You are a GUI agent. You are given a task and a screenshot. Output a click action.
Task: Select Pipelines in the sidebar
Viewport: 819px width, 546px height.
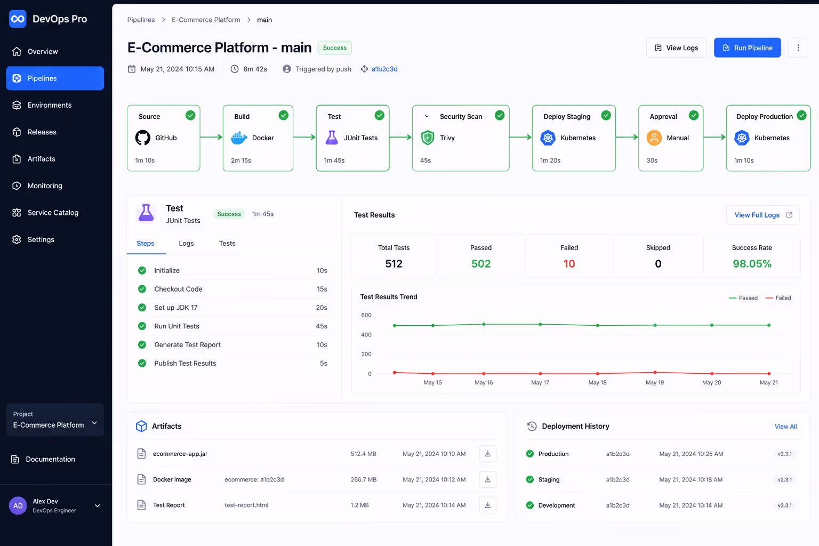coord(55,78)
